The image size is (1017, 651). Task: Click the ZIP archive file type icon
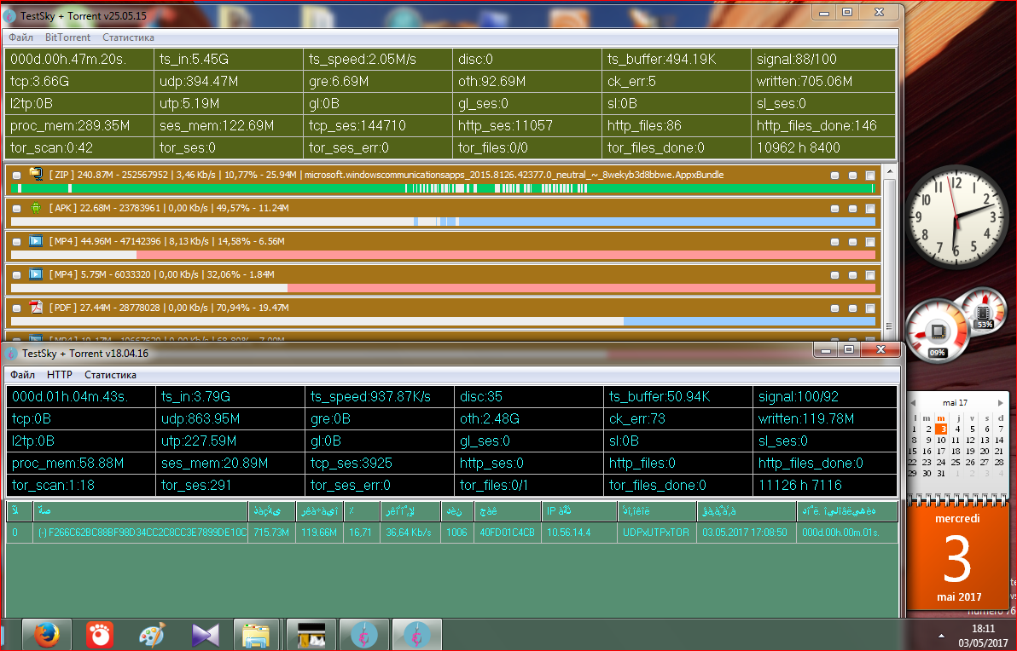36,174
